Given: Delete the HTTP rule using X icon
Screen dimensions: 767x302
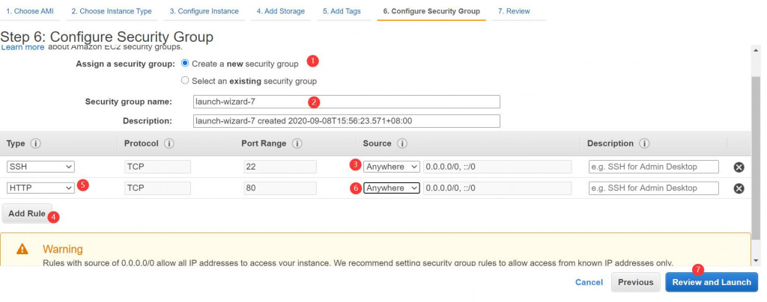Looking at the screenshot, I should (739, 188).
